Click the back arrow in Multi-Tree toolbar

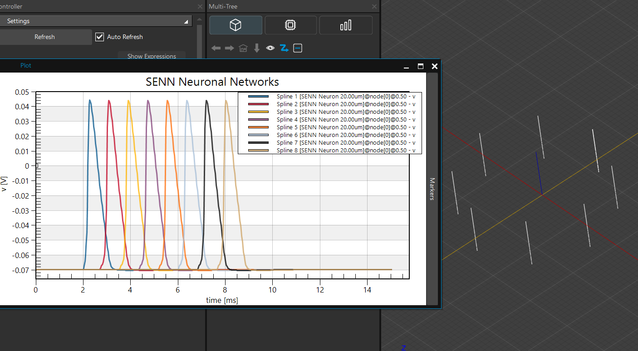216,48
